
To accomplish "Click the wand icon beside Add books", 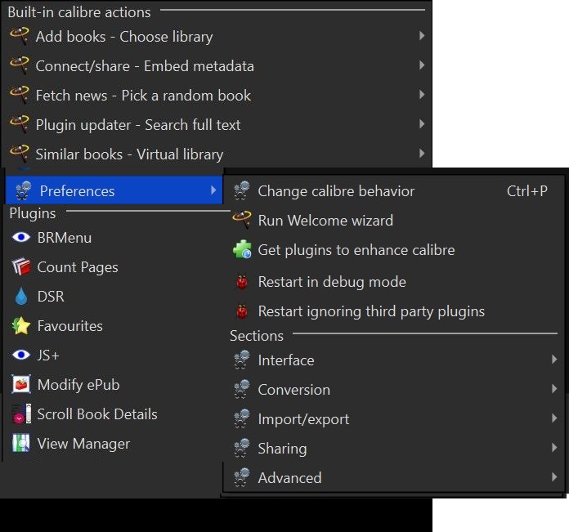I will 20,36.
